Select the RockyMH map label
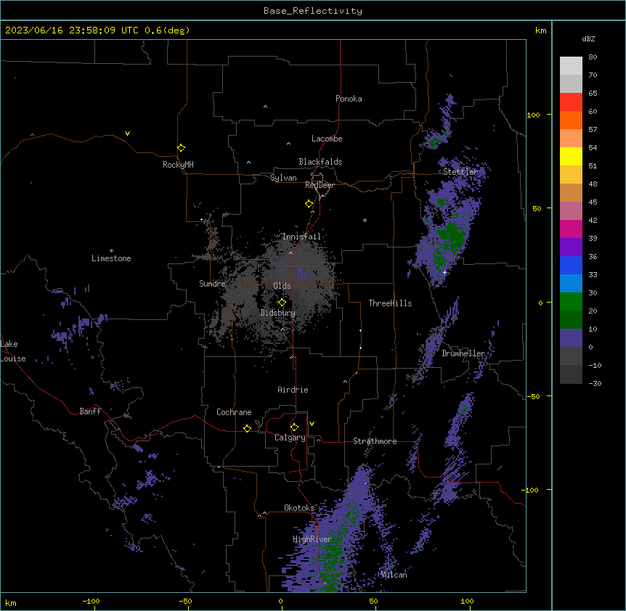Screen dimensions: 626x611 click(x=178, y=165)
